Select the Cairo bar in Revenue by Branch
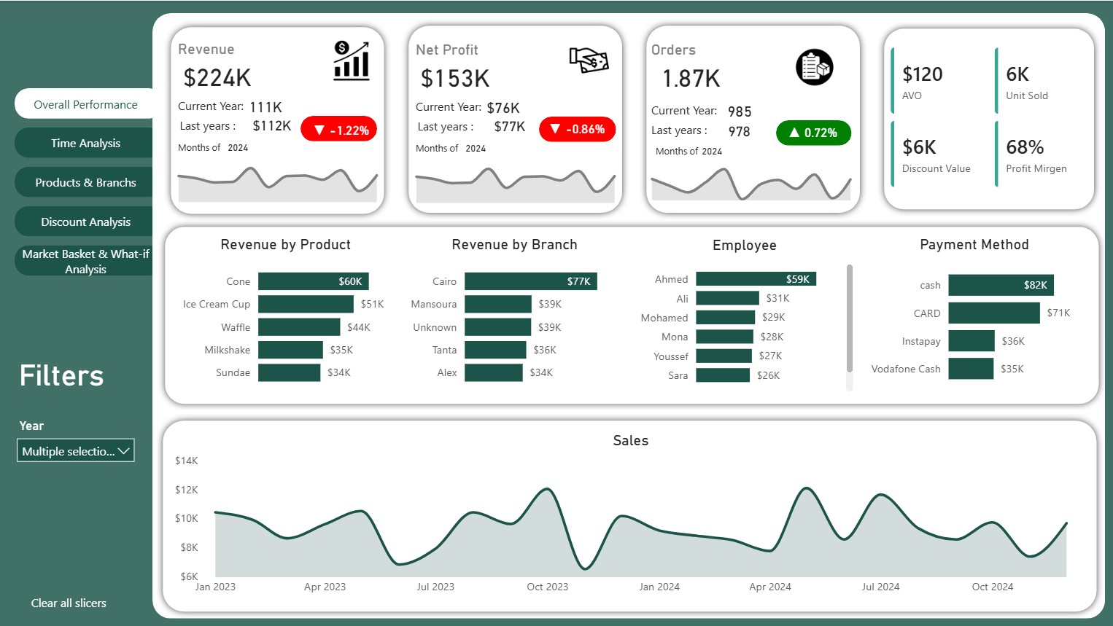 (530, 281)
